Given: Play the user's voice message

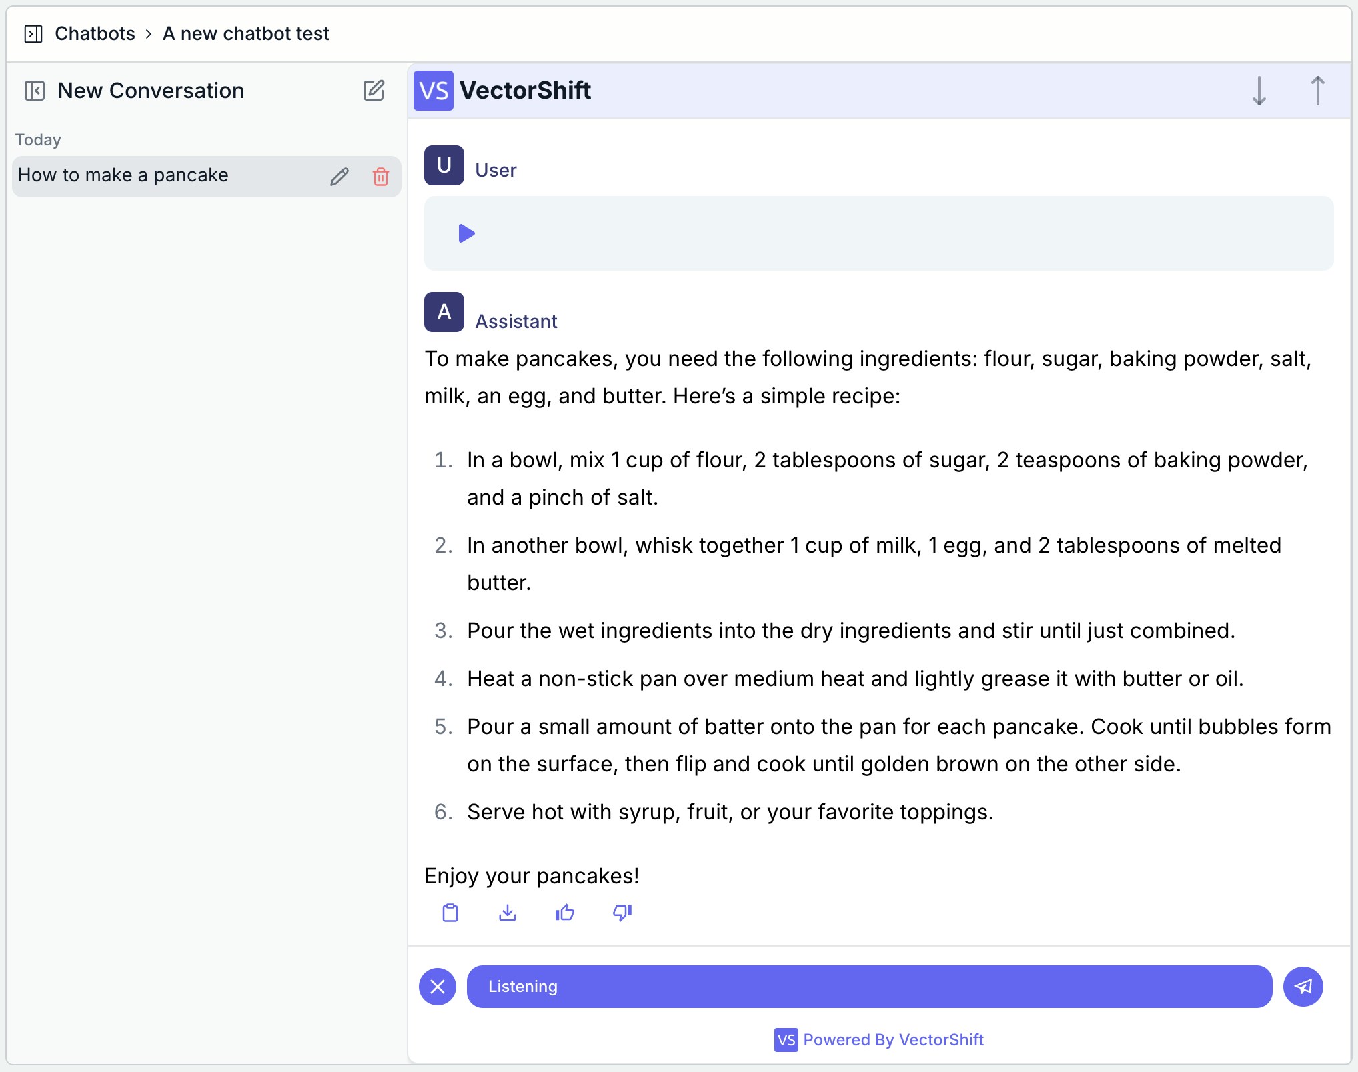Looking at the screenshot, I should (x=466, y=233).
